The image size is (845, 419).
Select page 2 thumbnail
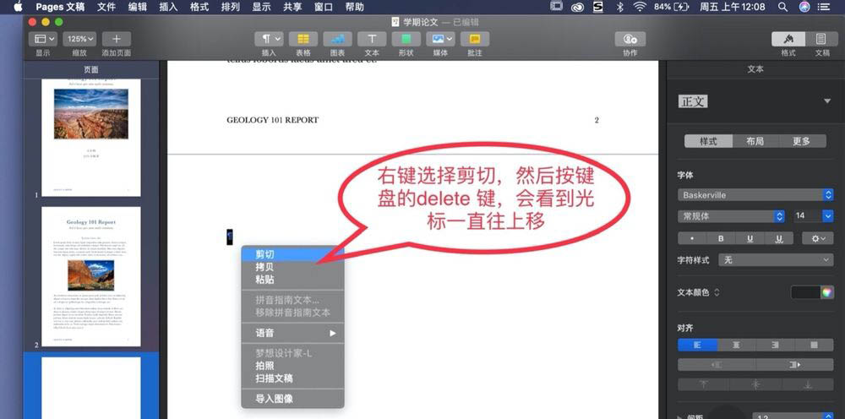pyautogui.click(x=91, y=276)
